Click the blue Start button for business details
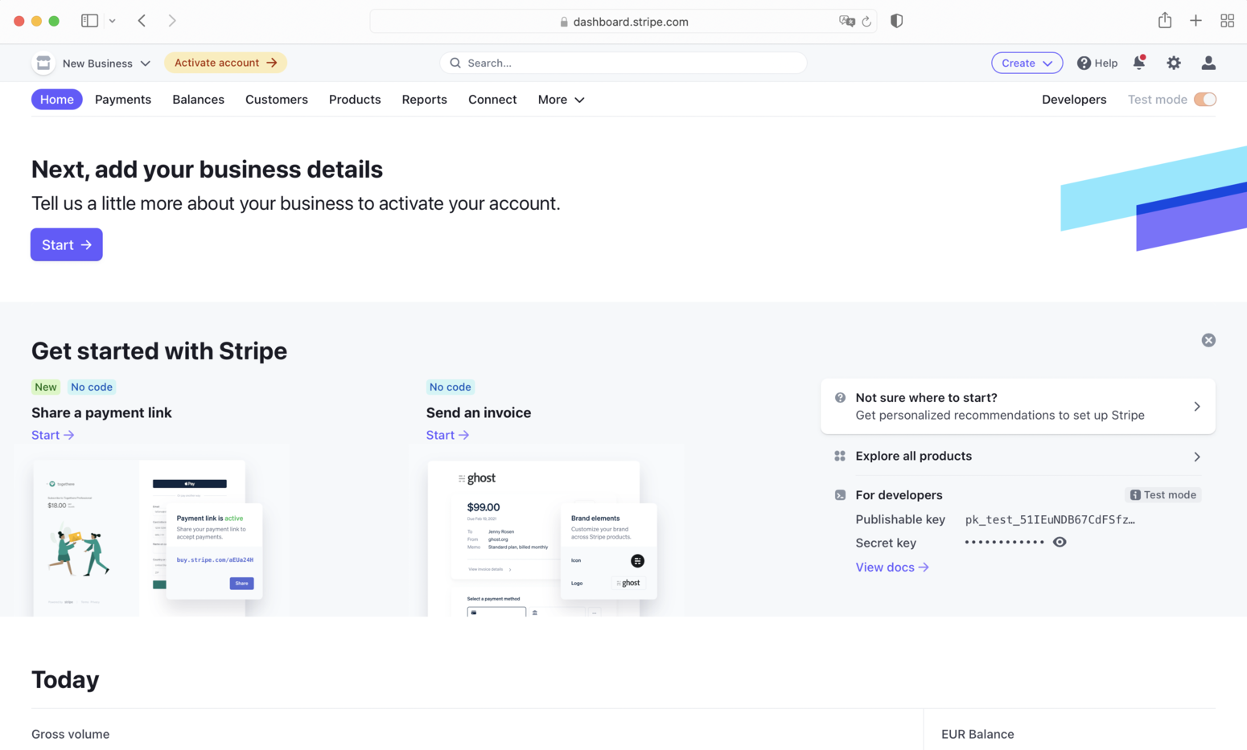This screenshot has height=750, width=1247. click(67, 244)
